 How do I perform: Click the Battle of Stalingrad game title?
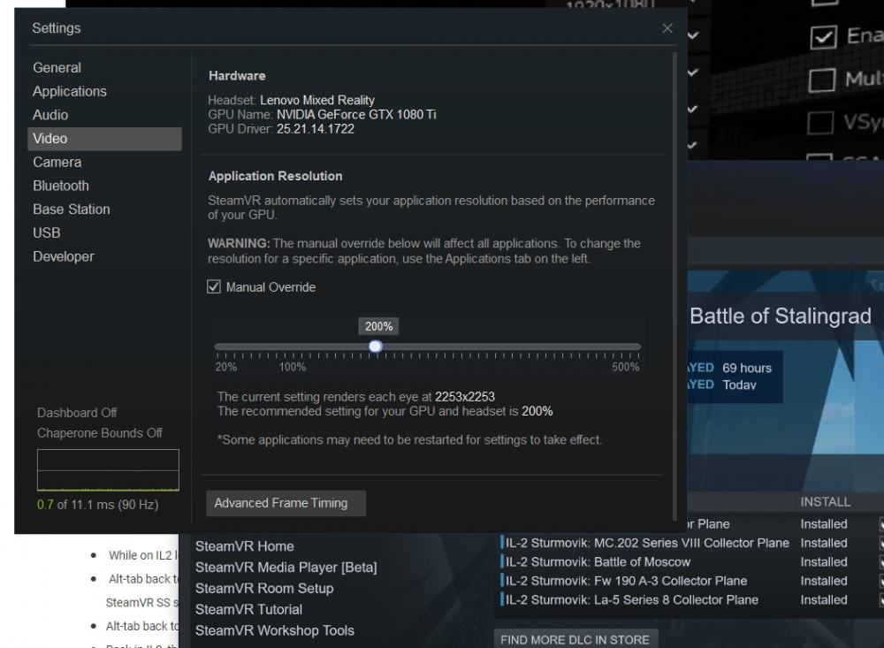pos(781,316)
